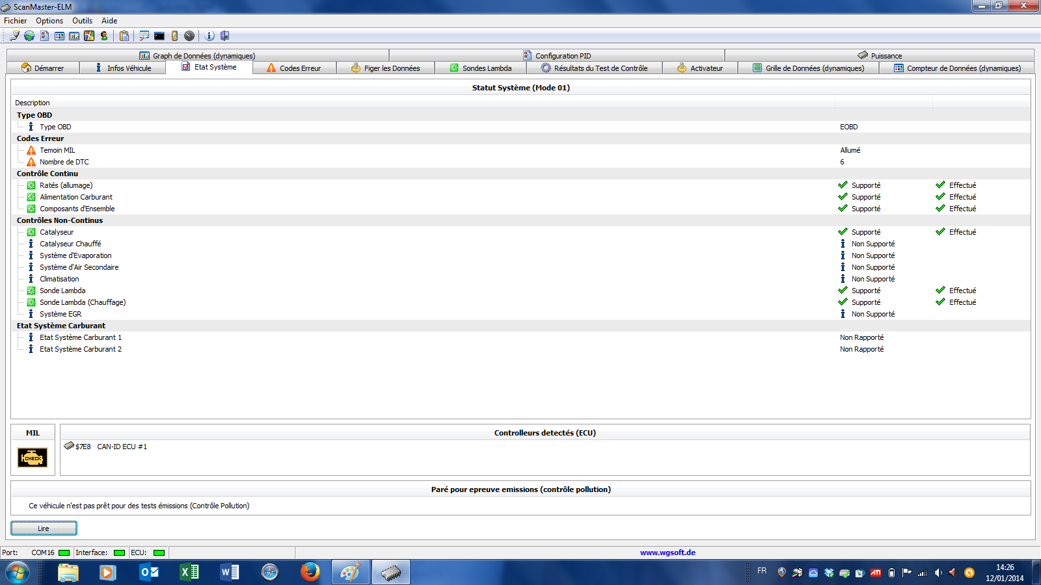Viewport: 1041px width, 585px height.
Task: Open the Outils menu
Action: coord(82,21)
